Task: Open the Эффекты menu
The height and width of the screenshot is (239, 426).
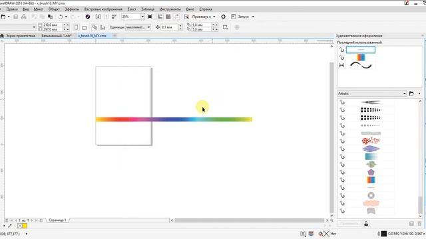Action: click(x=72, y=9)
